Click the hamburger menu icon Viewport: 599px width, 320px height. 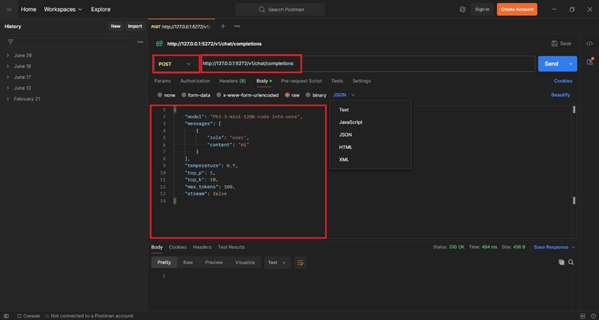pos(9,10)
